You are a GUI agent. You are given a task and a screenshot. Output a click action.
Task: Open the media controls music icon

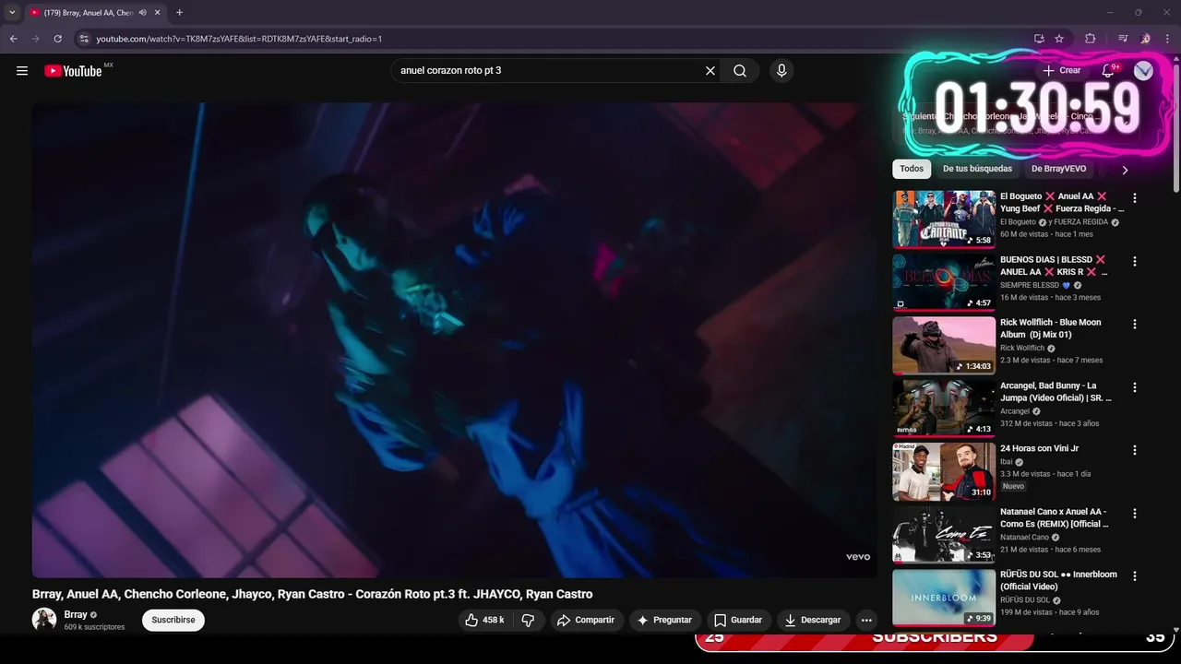[x=1123, y=39]
